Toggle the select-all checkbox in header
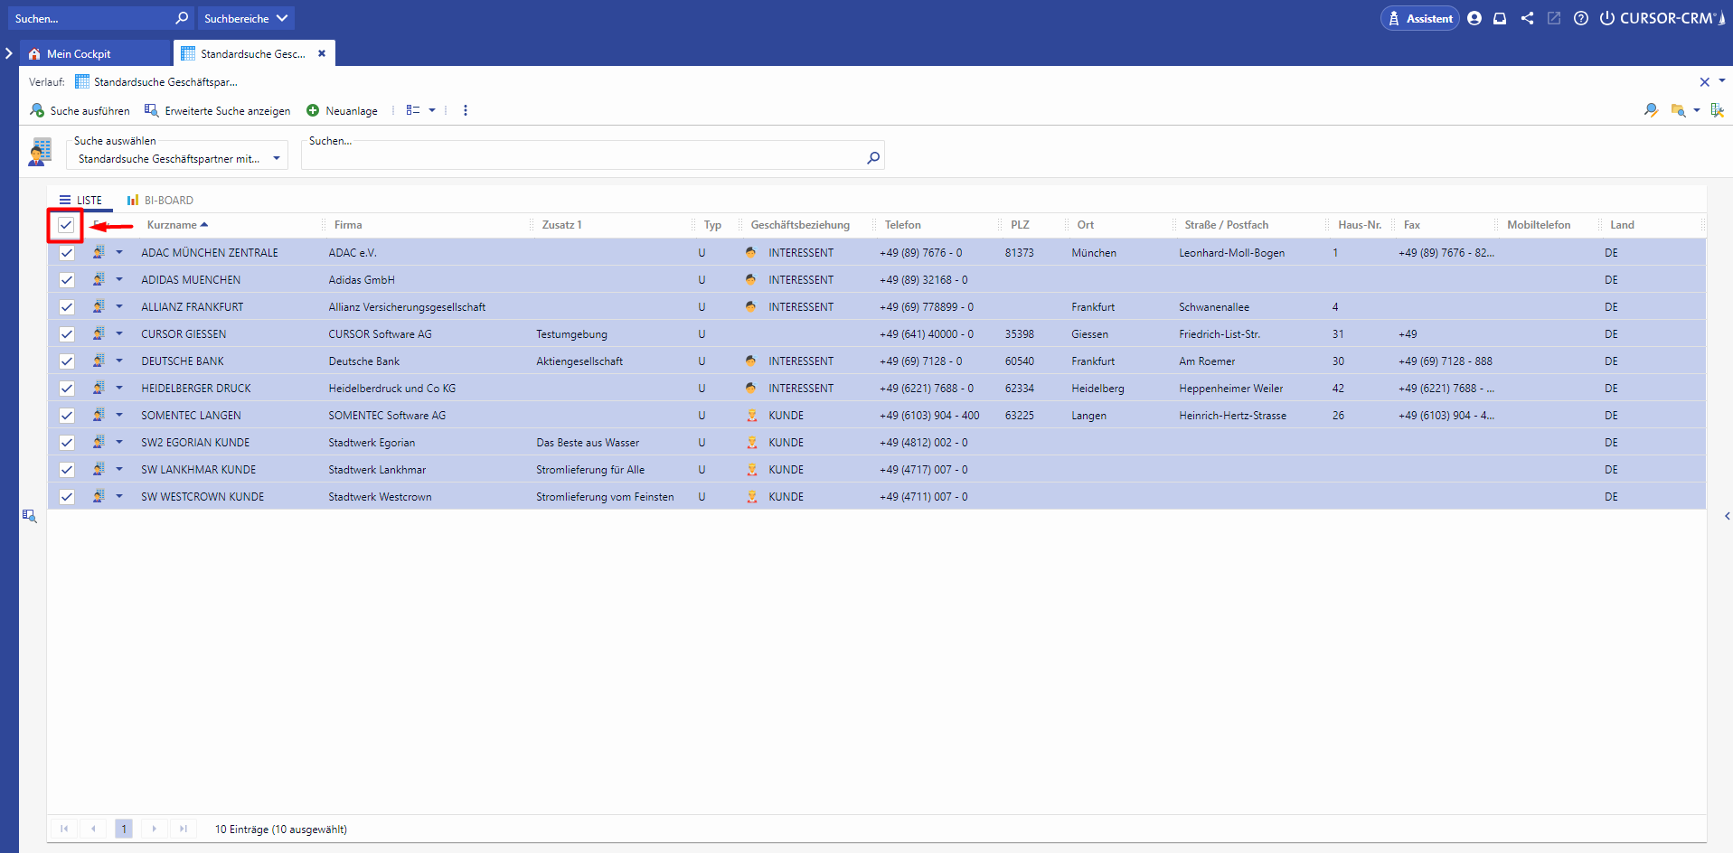This screenshot has height=853, width=1733. pyautogui.click(x=66, y=225)
